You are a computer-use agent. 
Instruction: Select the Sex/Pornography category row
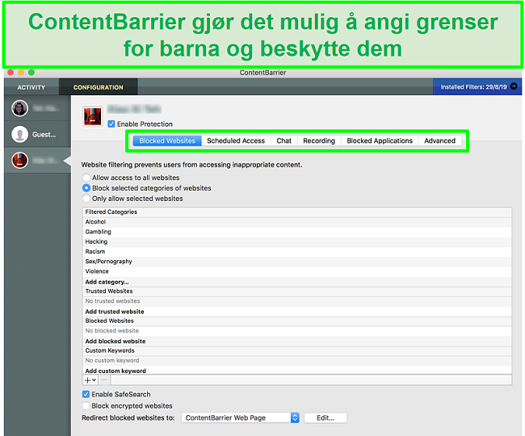(x=297, y=262)
